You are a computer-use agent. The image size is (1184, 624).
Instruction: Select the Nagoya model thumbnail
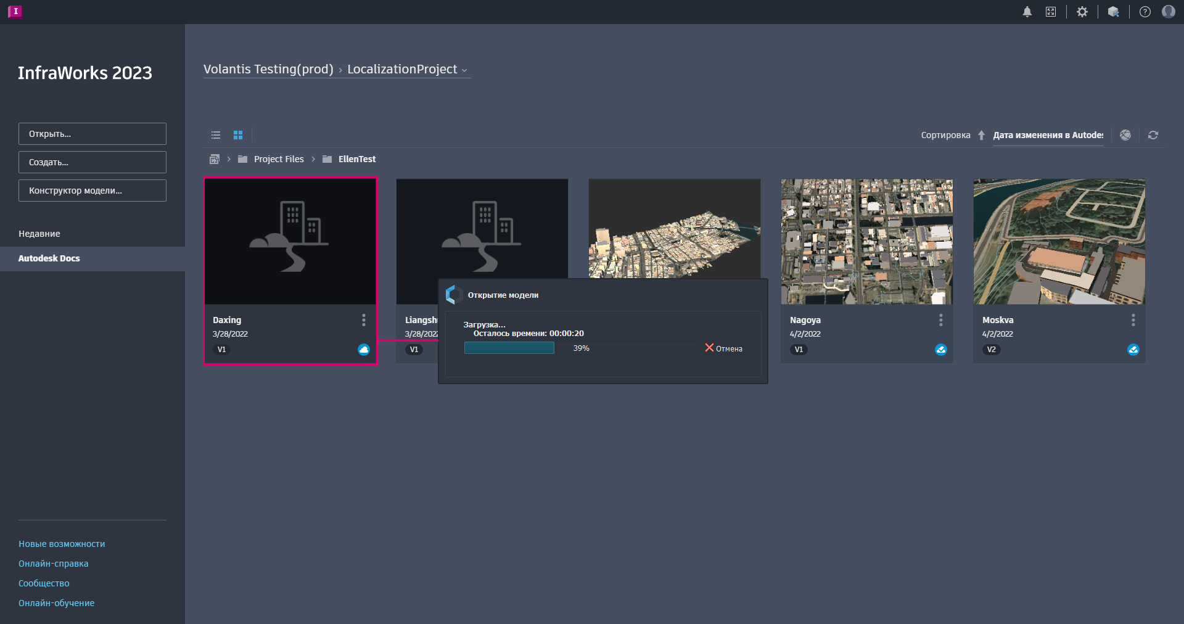867,242
